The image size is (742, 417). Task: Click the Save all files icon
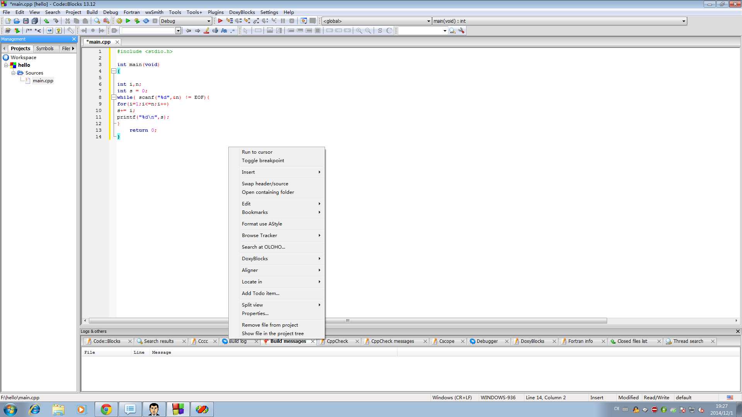(35, 21)
